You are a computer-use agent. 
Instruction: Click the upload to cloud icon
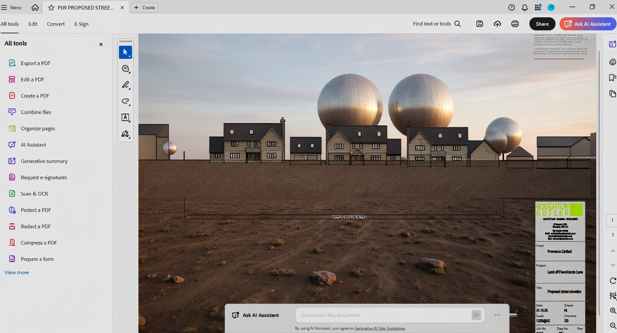497,24
